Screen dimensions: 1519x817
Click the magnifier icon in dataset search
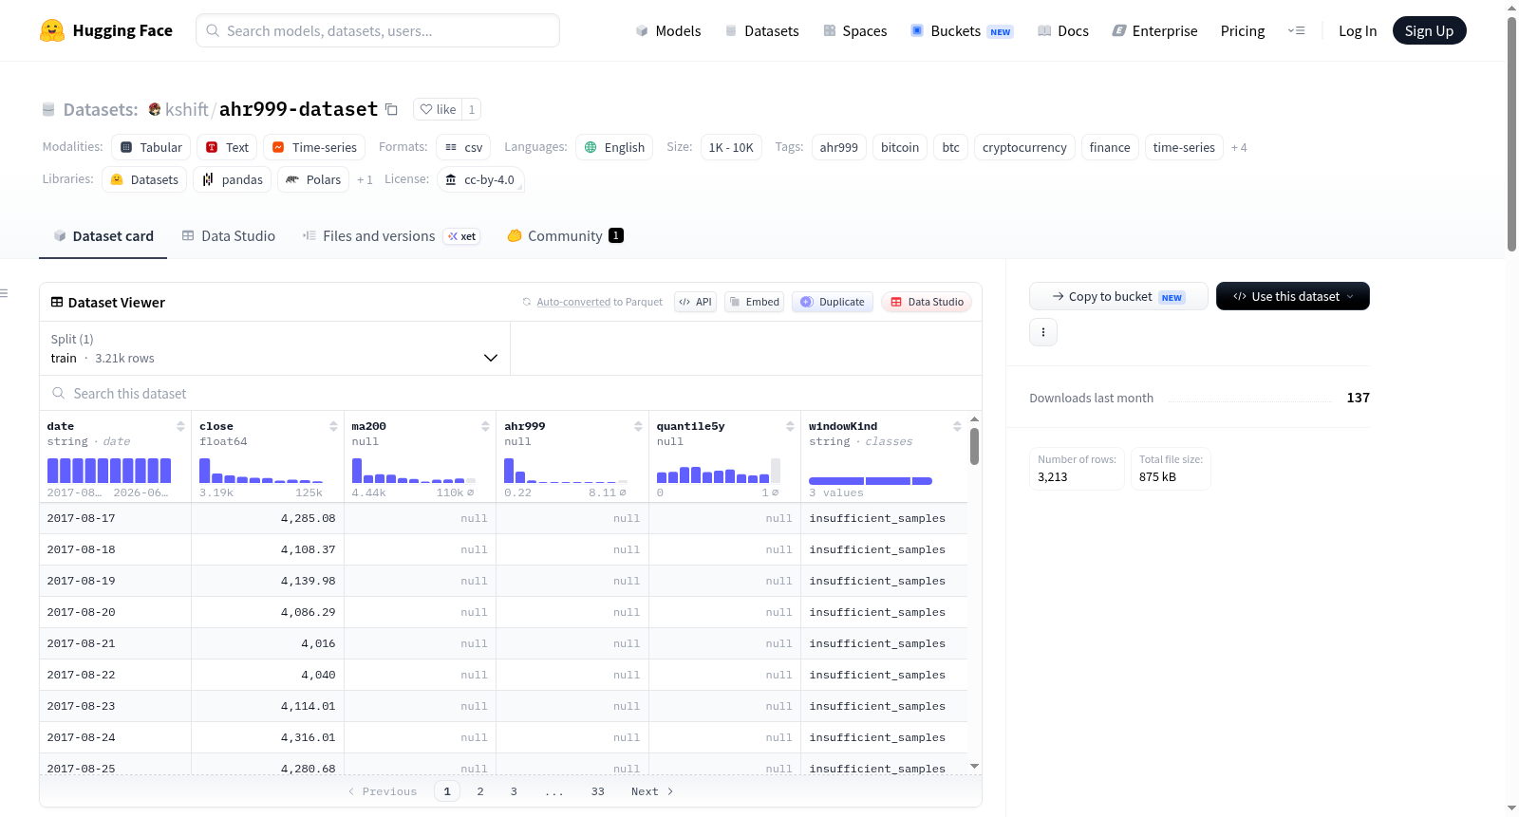coord(59,393)
